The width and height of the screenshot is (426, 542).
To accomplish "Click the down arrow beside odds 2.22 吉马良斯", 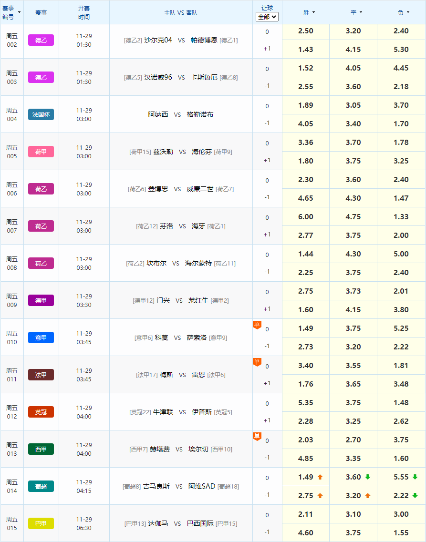I will (415, 496).
